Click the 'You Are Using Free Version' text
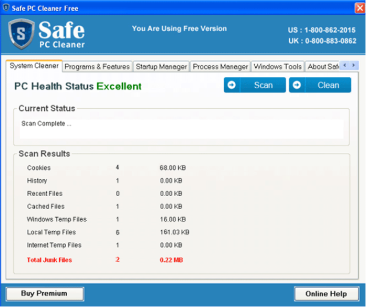366x307 pixels. click(179, 28)
